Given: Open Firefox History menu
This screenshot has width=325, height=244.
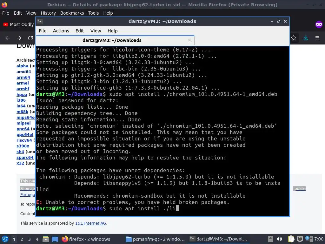Looking at the screenshot, I should click(x=48, y=13).
